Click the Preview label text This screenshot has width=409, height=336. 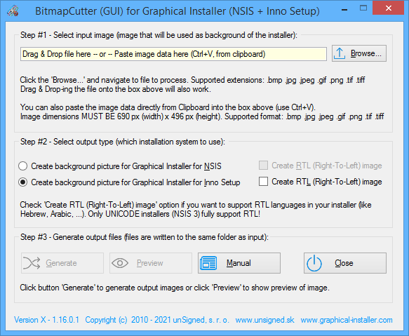point(150,263)
